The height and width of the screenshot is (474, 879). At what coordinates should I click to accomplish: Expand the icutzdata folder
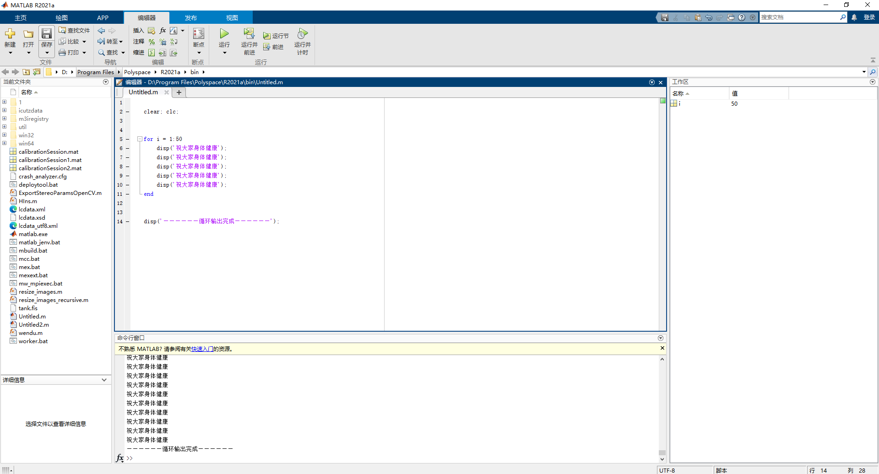[4, 110]
